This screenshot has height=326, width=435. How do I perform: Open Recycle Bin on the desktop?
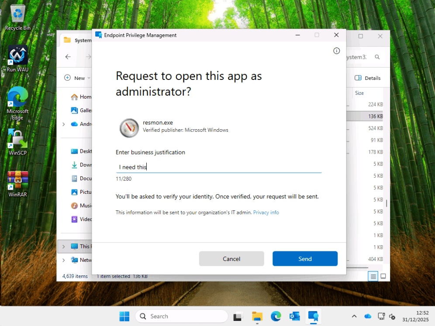pos(17,17)
